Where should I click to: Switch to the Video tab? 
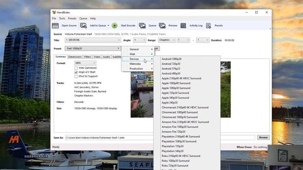coord(97,57)
